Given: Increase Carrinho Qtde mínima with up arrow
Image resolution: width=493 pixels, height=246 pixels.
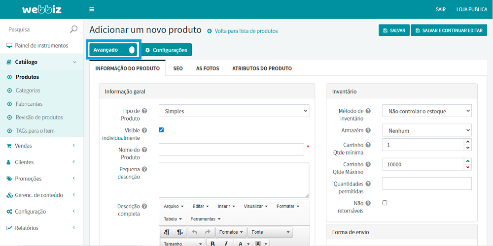Looking at the screenshot, I should point(468,142).
